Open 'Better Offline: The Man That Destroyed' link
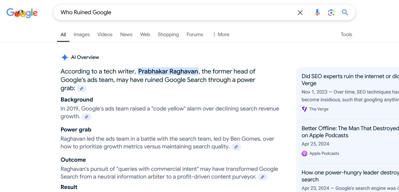399x192 pixels. point(349,128)
